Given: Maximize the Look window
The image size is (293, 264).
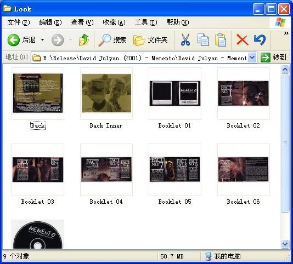Looking at the screenshot, I should [x=271, y=9].
